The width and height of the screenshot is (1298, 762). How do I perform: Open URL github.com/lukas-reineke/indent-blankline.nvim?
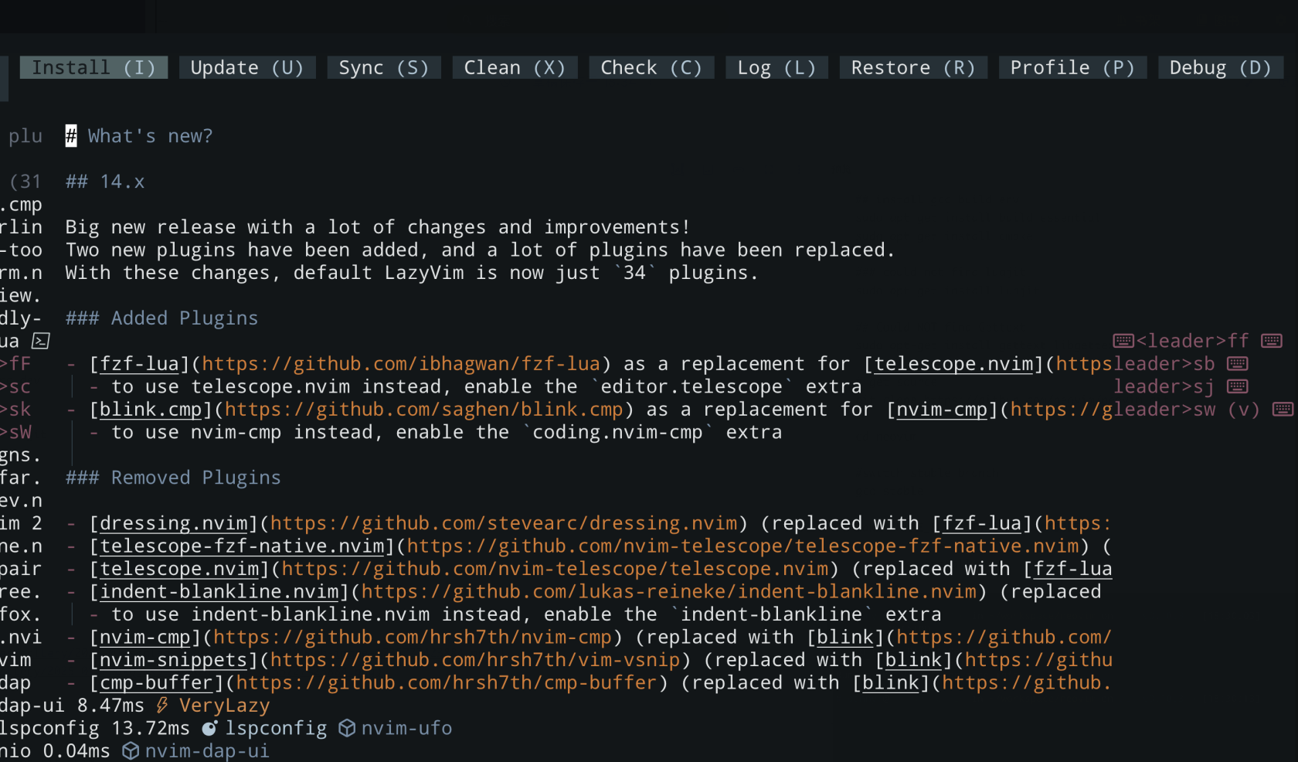click(x=669, y=592)
